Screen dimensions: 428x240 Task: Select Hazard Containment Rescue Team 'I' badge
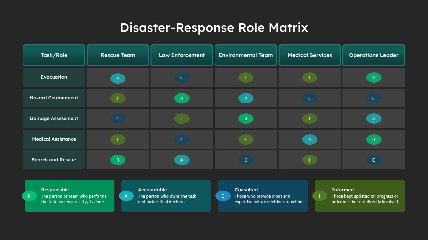pos(118,98)
